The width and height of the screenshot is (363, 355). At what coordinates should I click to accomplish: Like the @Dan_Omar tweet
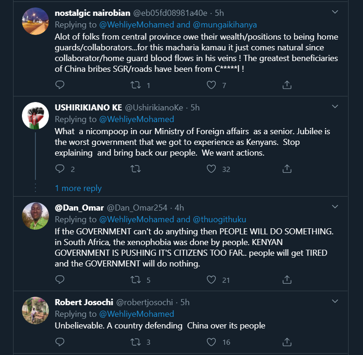coord(212,280)
